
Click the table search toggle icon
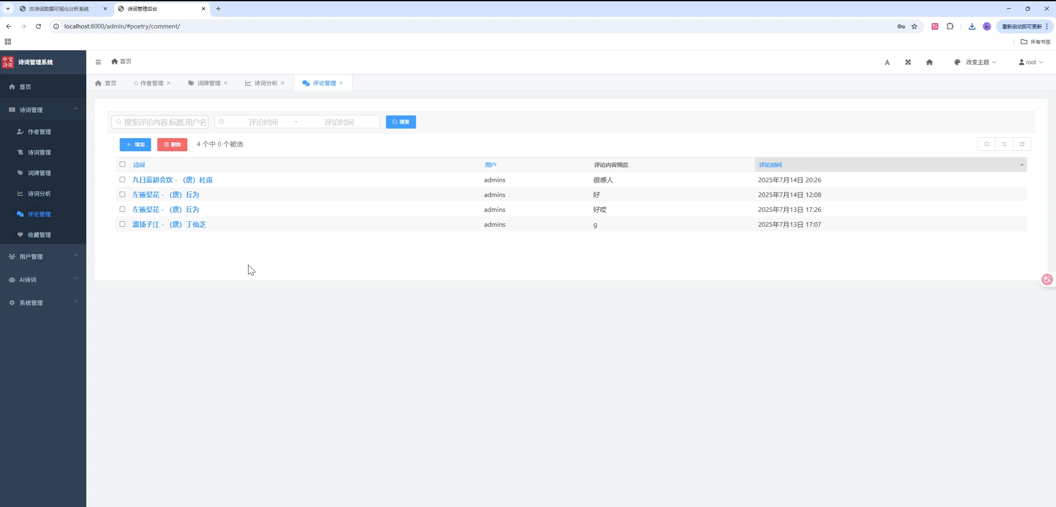(x=987, y=144)
